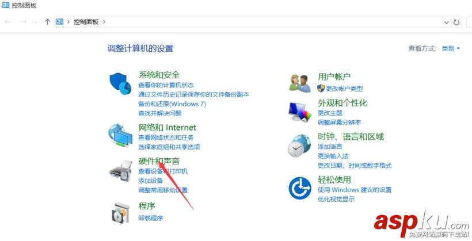Click the Appearance and Personalization monitor icon
Screen dimensions: 472x241
click(x=300, y=112)
